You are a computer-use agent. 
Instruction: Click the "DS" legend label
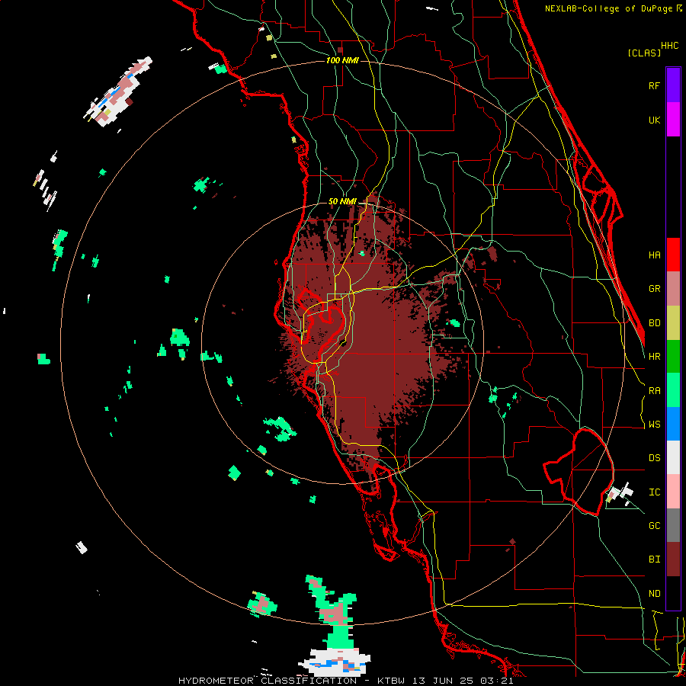click(x=654, y=458)
